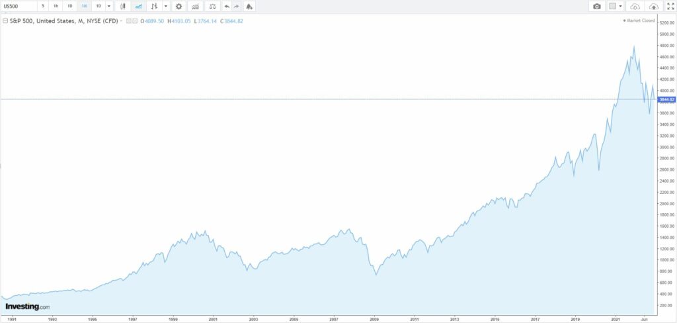Image resolution: width=677 pixels, height=323 pixels.
Task: Choose the bars chart style icon
Action: (x=154, y=6)
